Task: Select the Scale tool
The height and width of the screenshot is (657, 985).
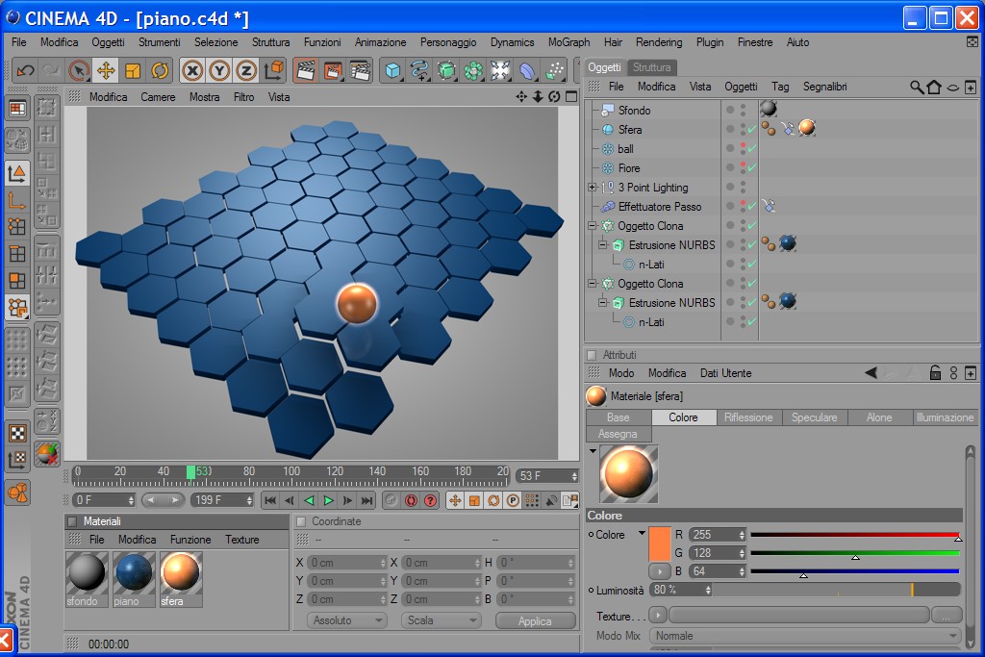Action: [x=133, y=70]
